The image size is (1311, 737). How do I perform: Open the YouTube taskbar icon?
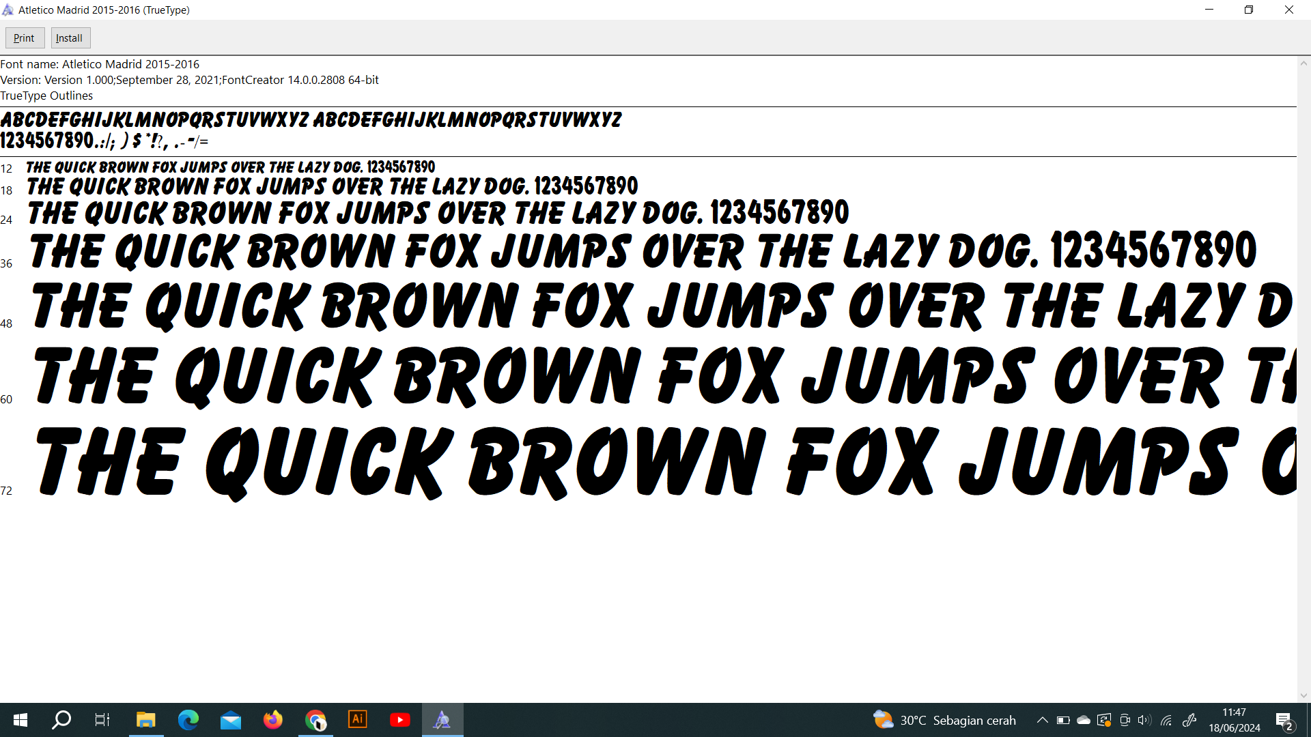click(400, 720)
